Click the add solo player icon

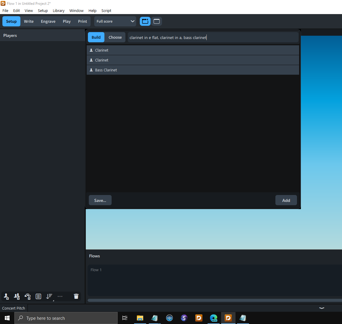[6, 296]
